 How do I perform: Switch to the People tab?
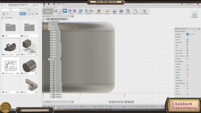point(29,10)
